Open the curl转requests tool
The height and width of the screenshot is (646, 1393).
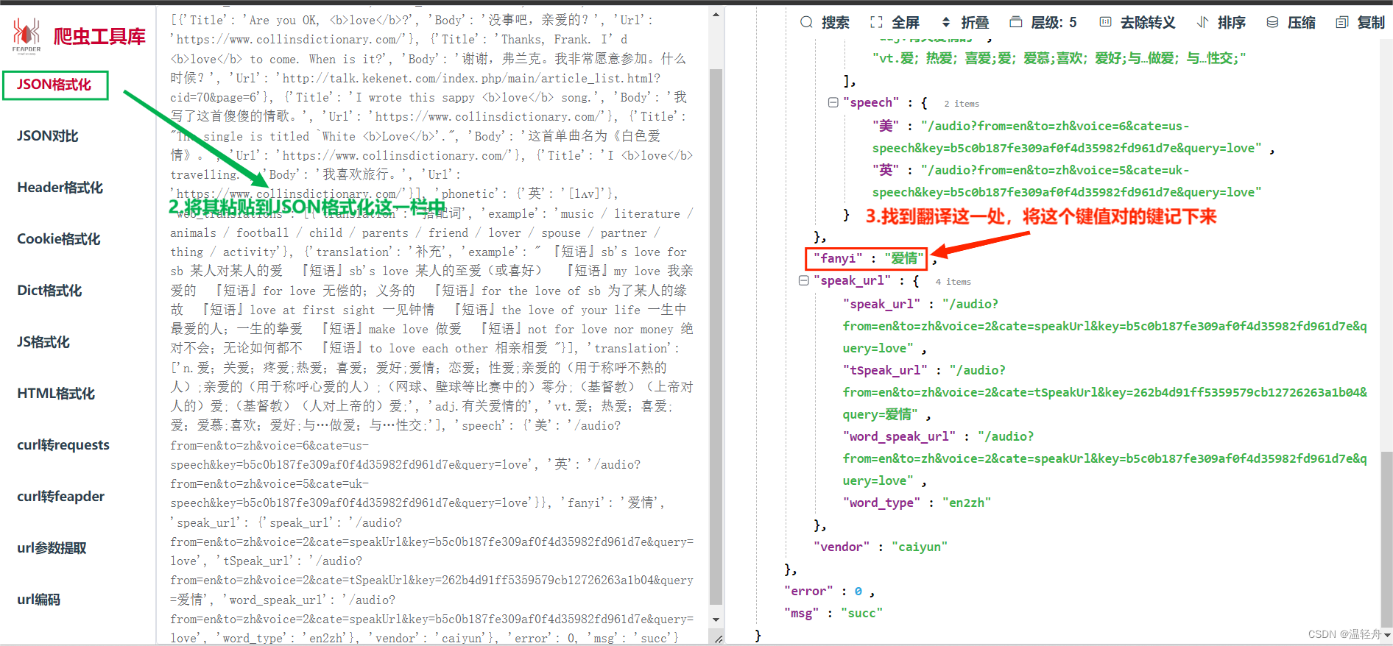click(63, 444)
